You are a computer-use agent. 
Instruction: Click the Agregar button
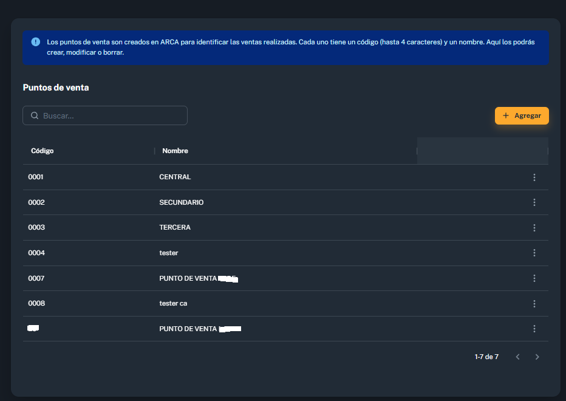522,115
